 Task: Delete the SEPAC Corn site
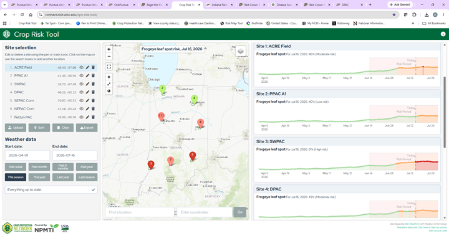[x=93, y=101]
